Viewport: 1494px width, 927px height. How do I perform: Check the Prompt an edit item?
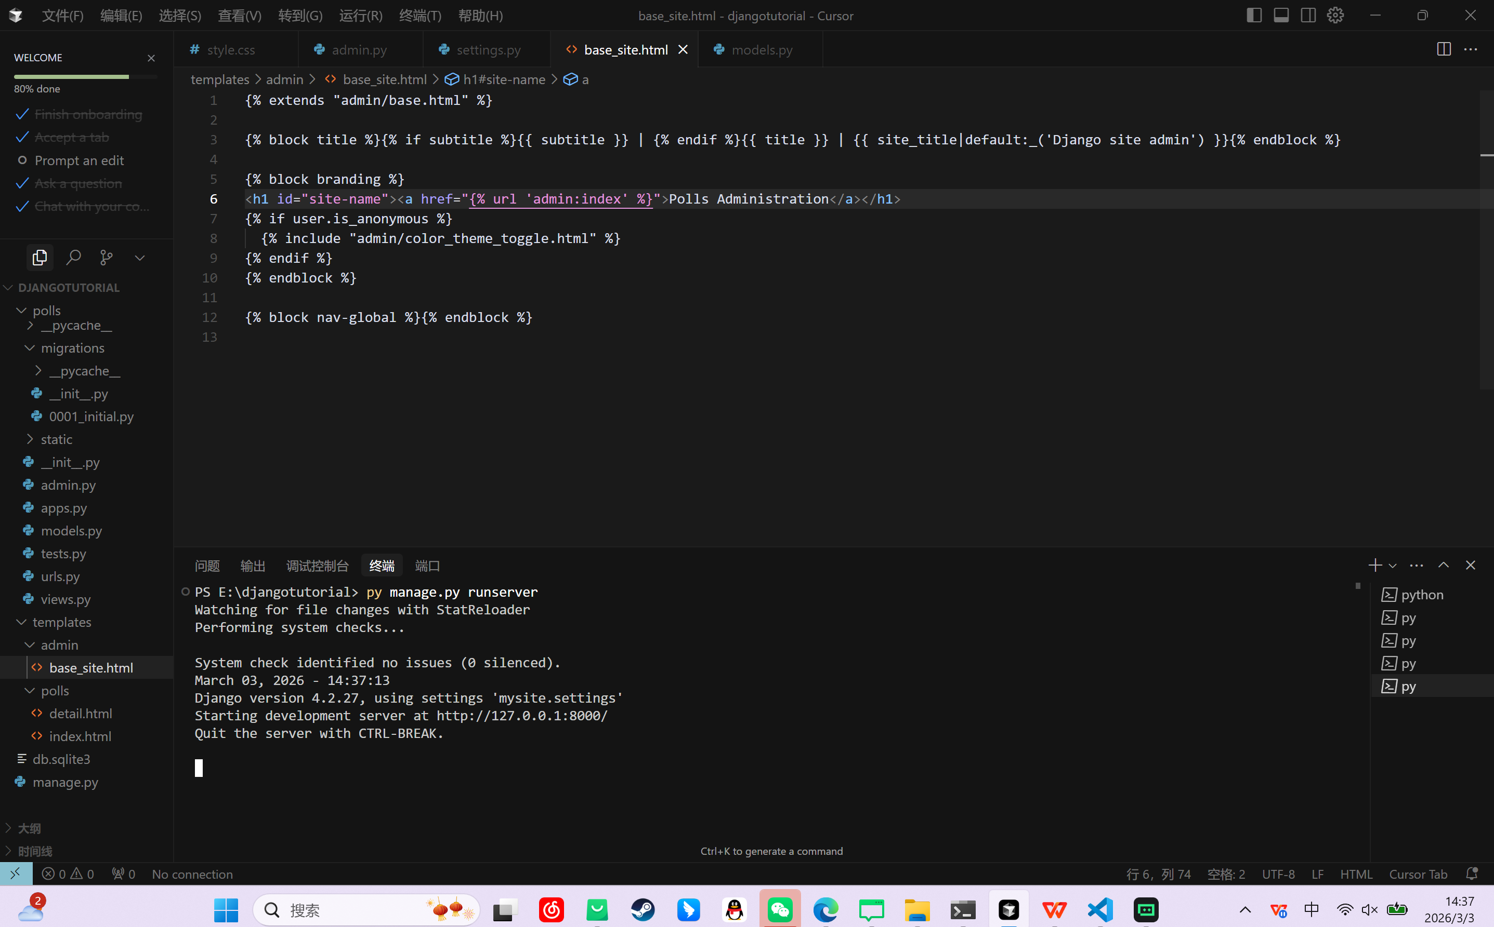(x=79, y=160)
